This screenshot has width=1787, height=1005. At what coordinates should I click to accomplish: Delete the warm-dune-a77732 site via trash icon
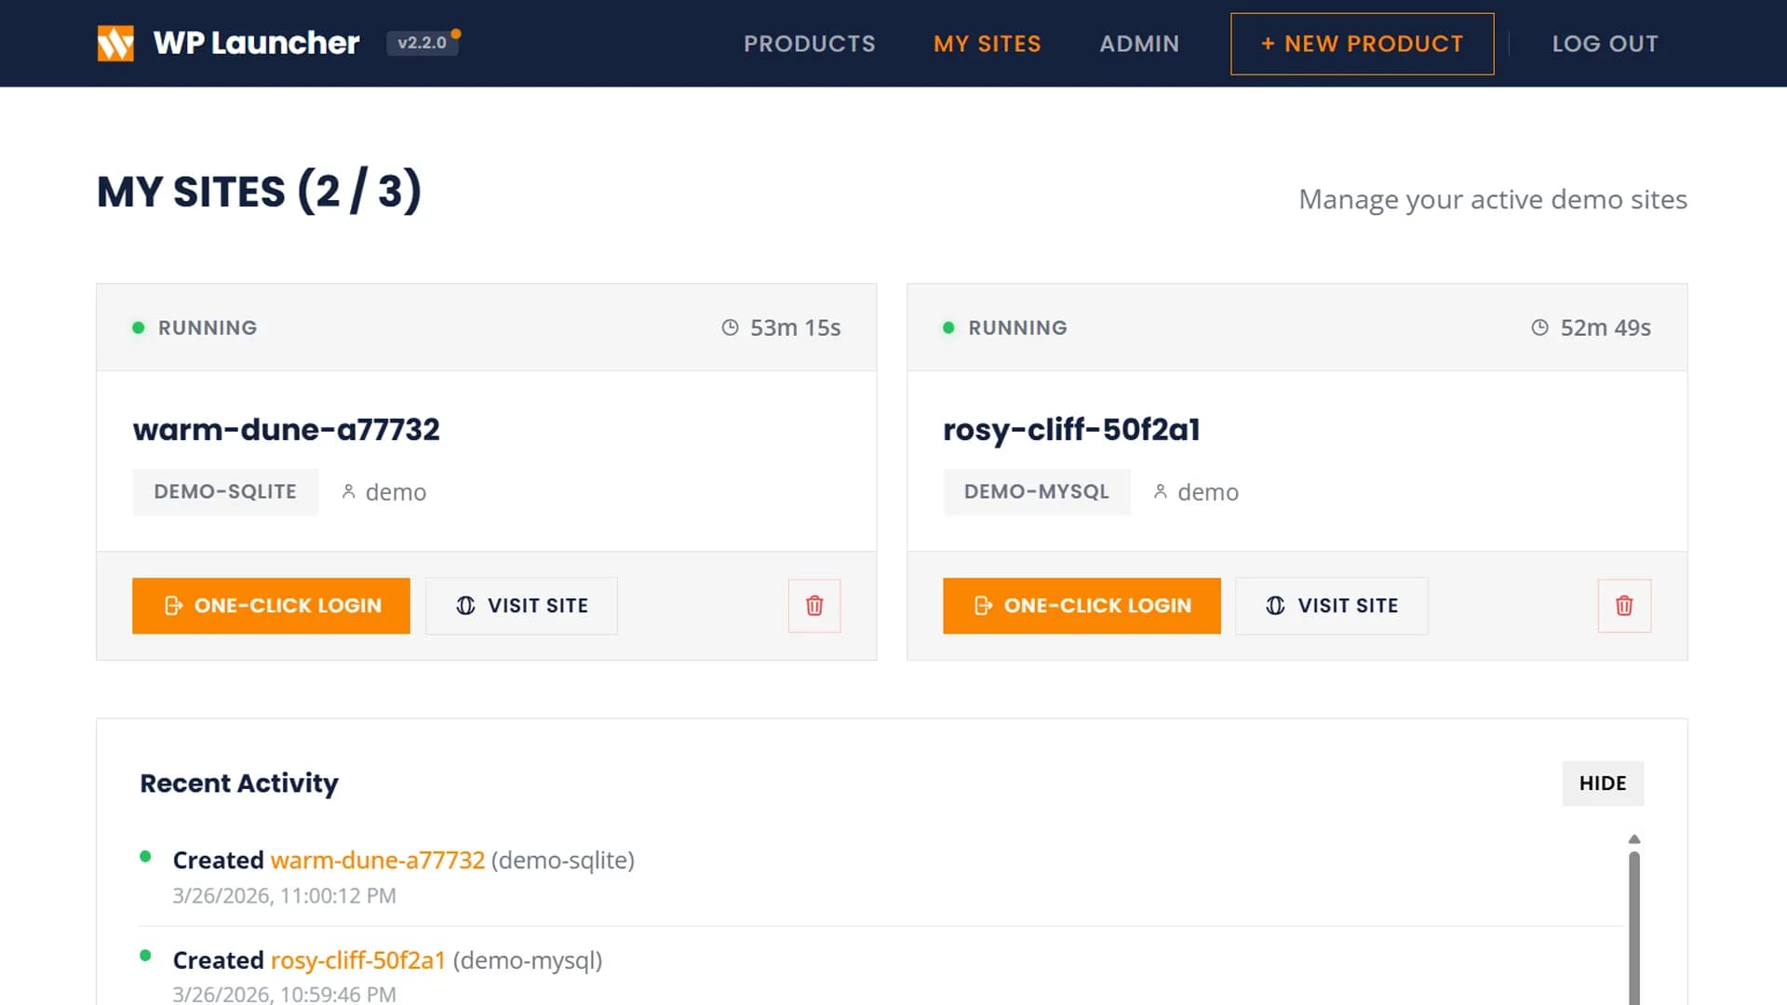[x=814, y=606]
